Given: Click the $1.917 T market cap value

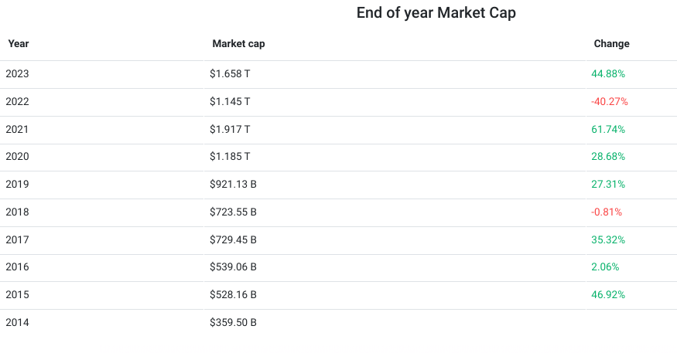Looking at the screenshot, I should [x=230, y=129].
